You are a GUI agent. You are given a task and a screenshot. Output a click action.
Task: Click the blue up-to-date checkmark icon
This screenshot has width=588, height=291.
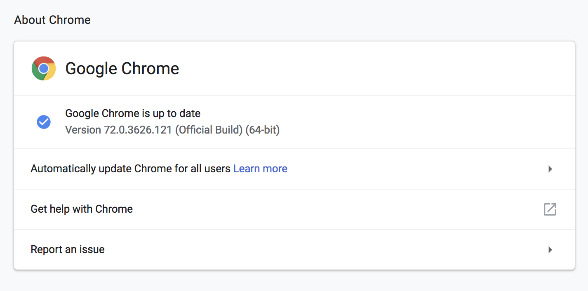coord(44,122)
